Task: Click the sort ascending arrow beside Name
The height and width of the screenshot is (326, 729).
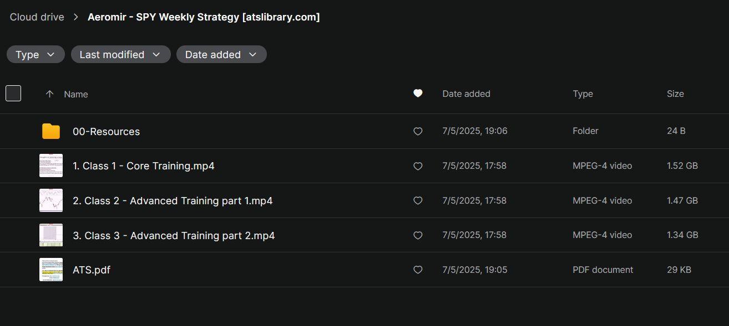Action: tap(49, 94)
